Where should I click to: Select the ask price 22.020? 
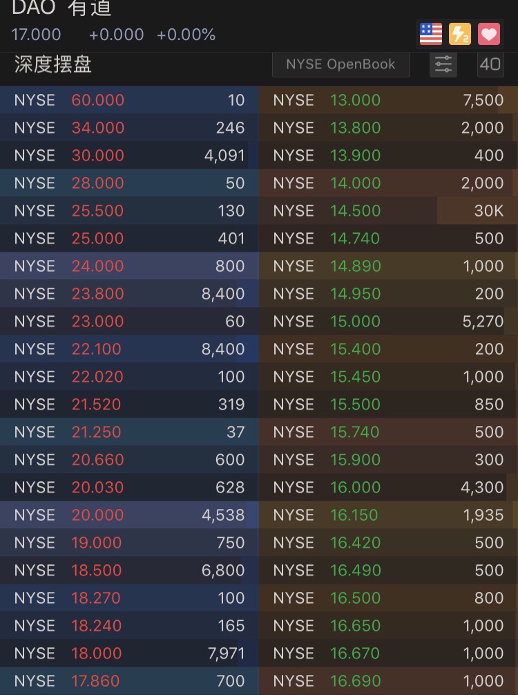pos(98,377)
